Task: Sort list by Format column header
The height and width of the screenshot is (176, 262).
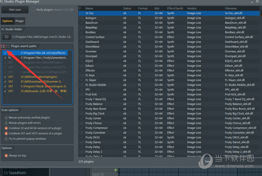Action: tap(143, 8)
